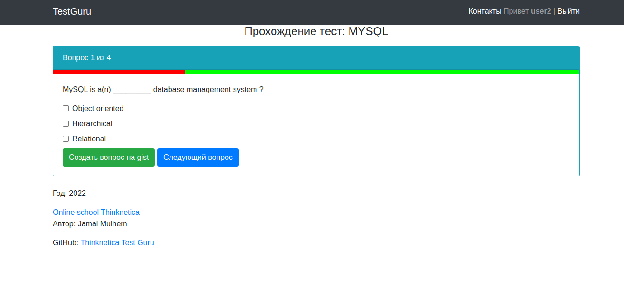The width and height of the screenshot is (624, 297).
Task: Click the green segment of the progress bar
Action: pyautogui.click(x=380, y=72)
